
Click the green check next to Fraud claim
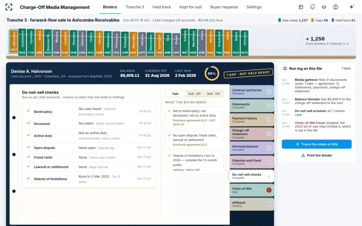coord(28,157)
